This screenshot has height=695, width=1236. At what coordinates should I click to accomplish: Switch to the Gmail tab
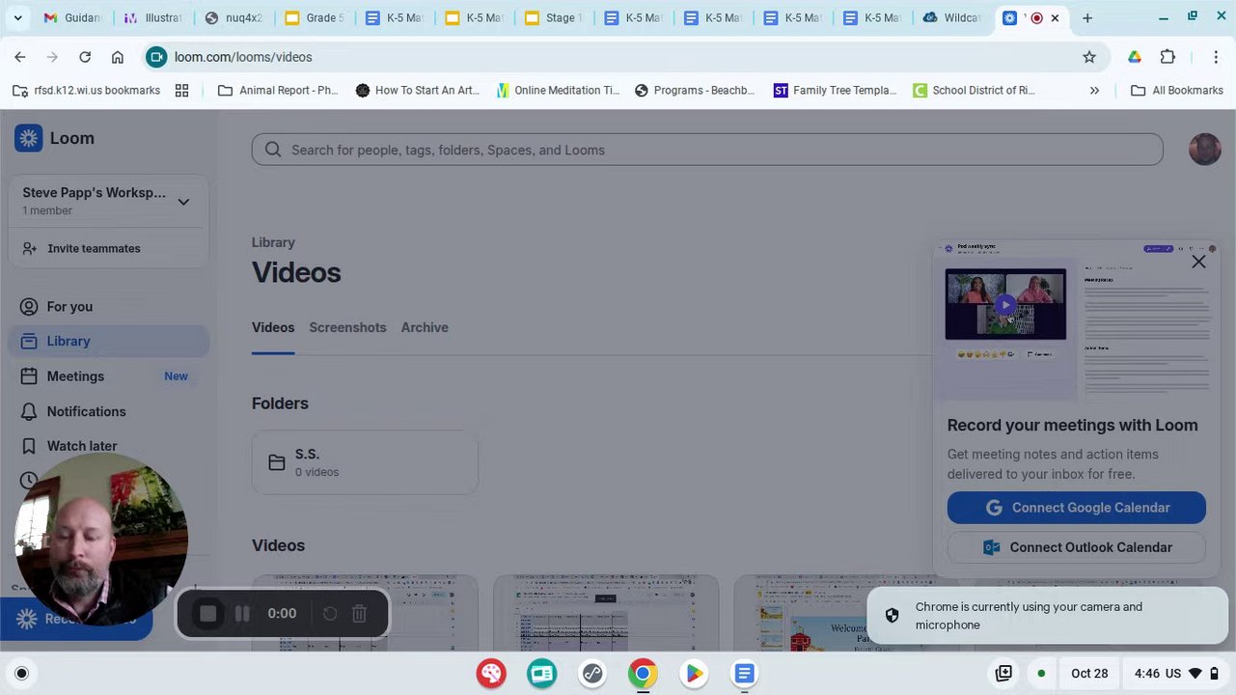[x=71, y=18]
